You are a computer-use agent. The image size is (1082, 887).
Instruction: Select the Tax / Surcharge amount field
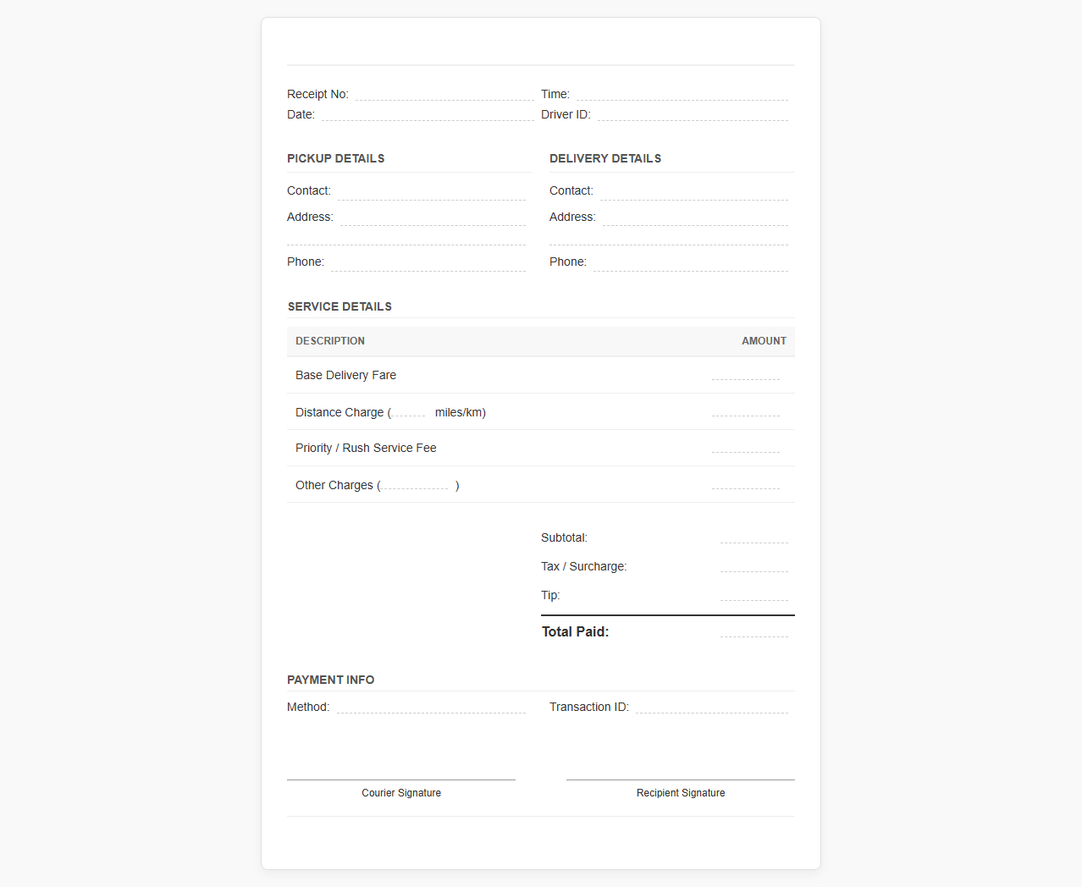pos(754,565)
